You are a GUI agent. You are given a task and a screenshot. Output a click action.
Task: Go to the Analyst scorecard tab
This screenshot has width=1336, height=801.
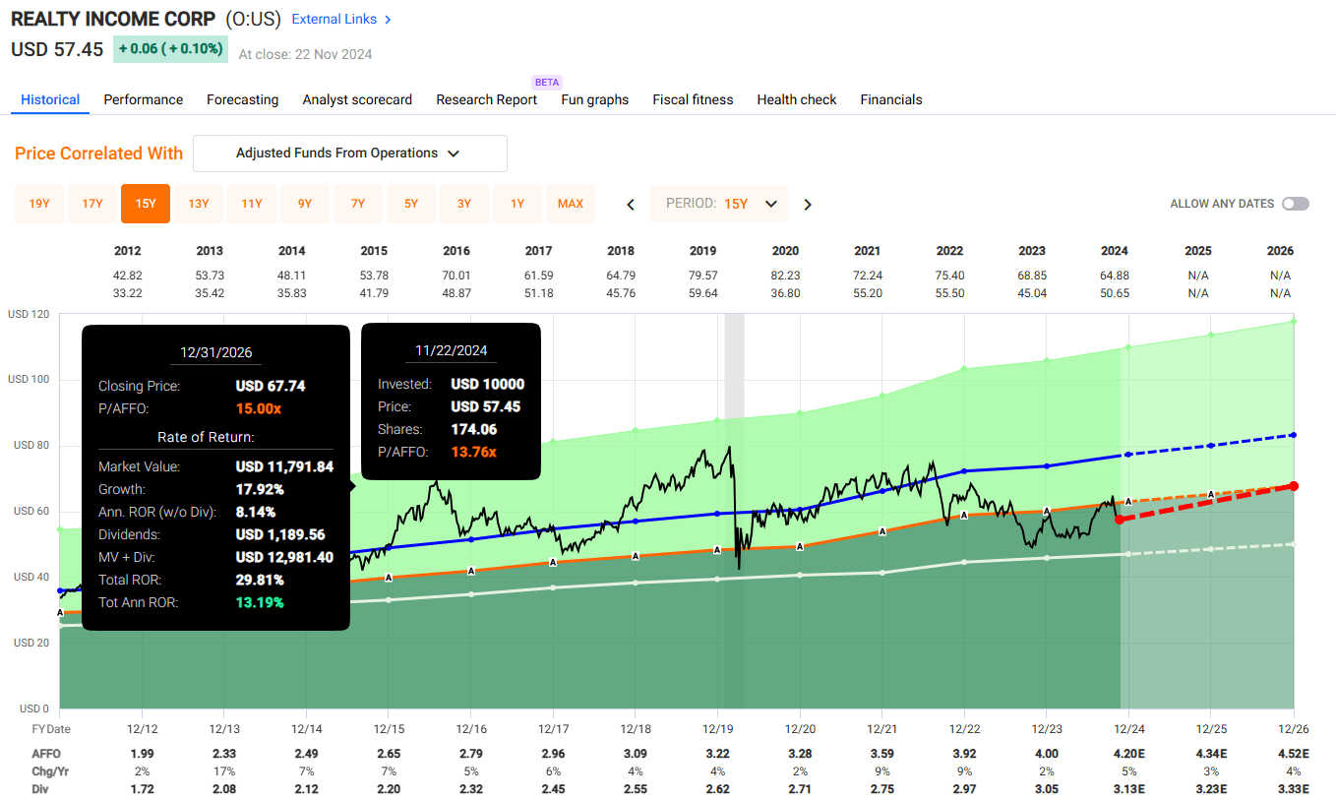click(357, 99)
